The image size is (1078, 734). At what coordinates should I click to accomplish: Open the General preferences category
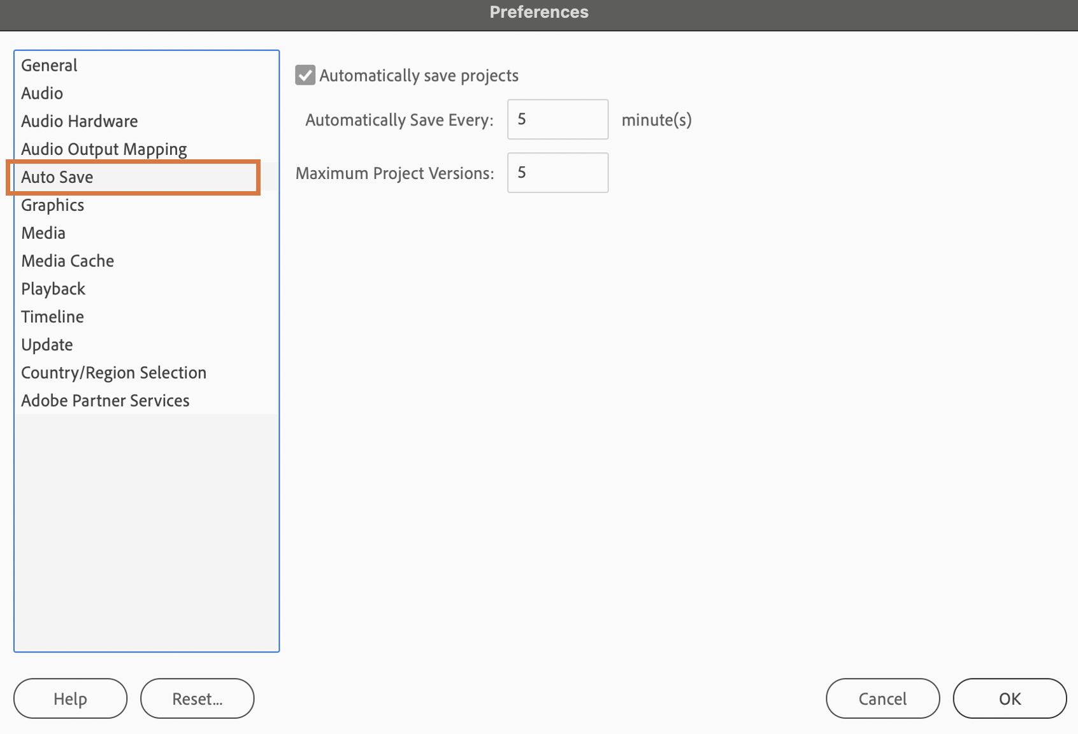click(x=49, y=66)
